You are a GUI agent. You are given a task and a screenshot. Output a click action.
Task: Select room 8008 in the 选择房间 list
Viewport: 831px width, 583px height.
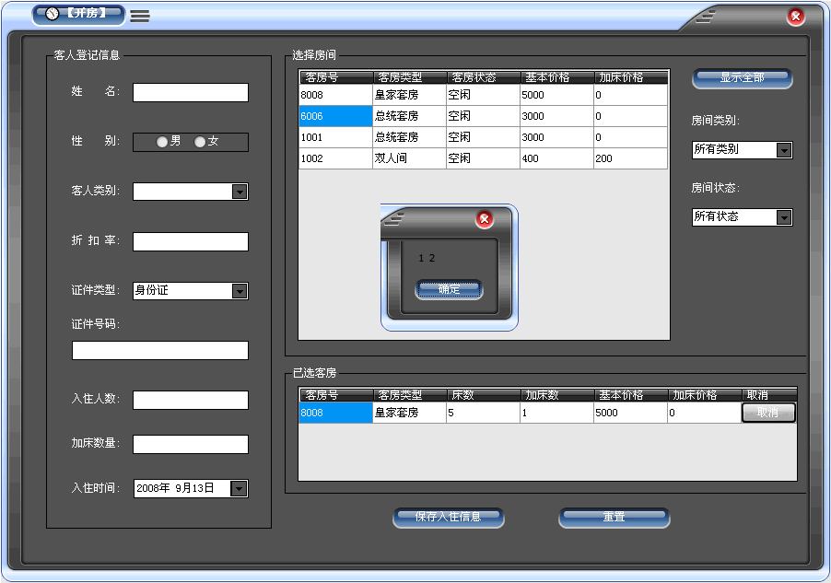point(335,95)
